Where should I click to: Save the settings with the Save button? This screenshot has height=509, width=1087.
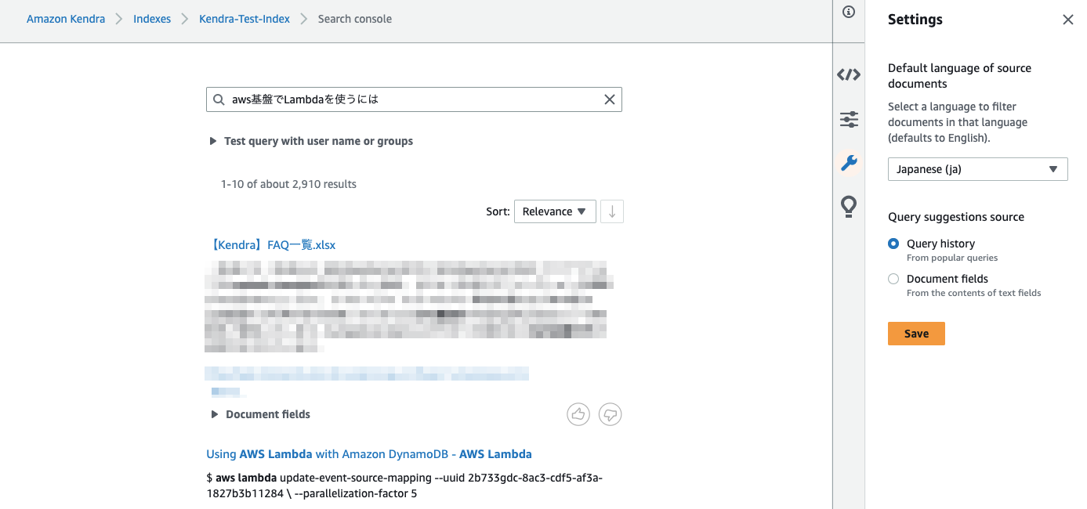(x=916, y=334)
